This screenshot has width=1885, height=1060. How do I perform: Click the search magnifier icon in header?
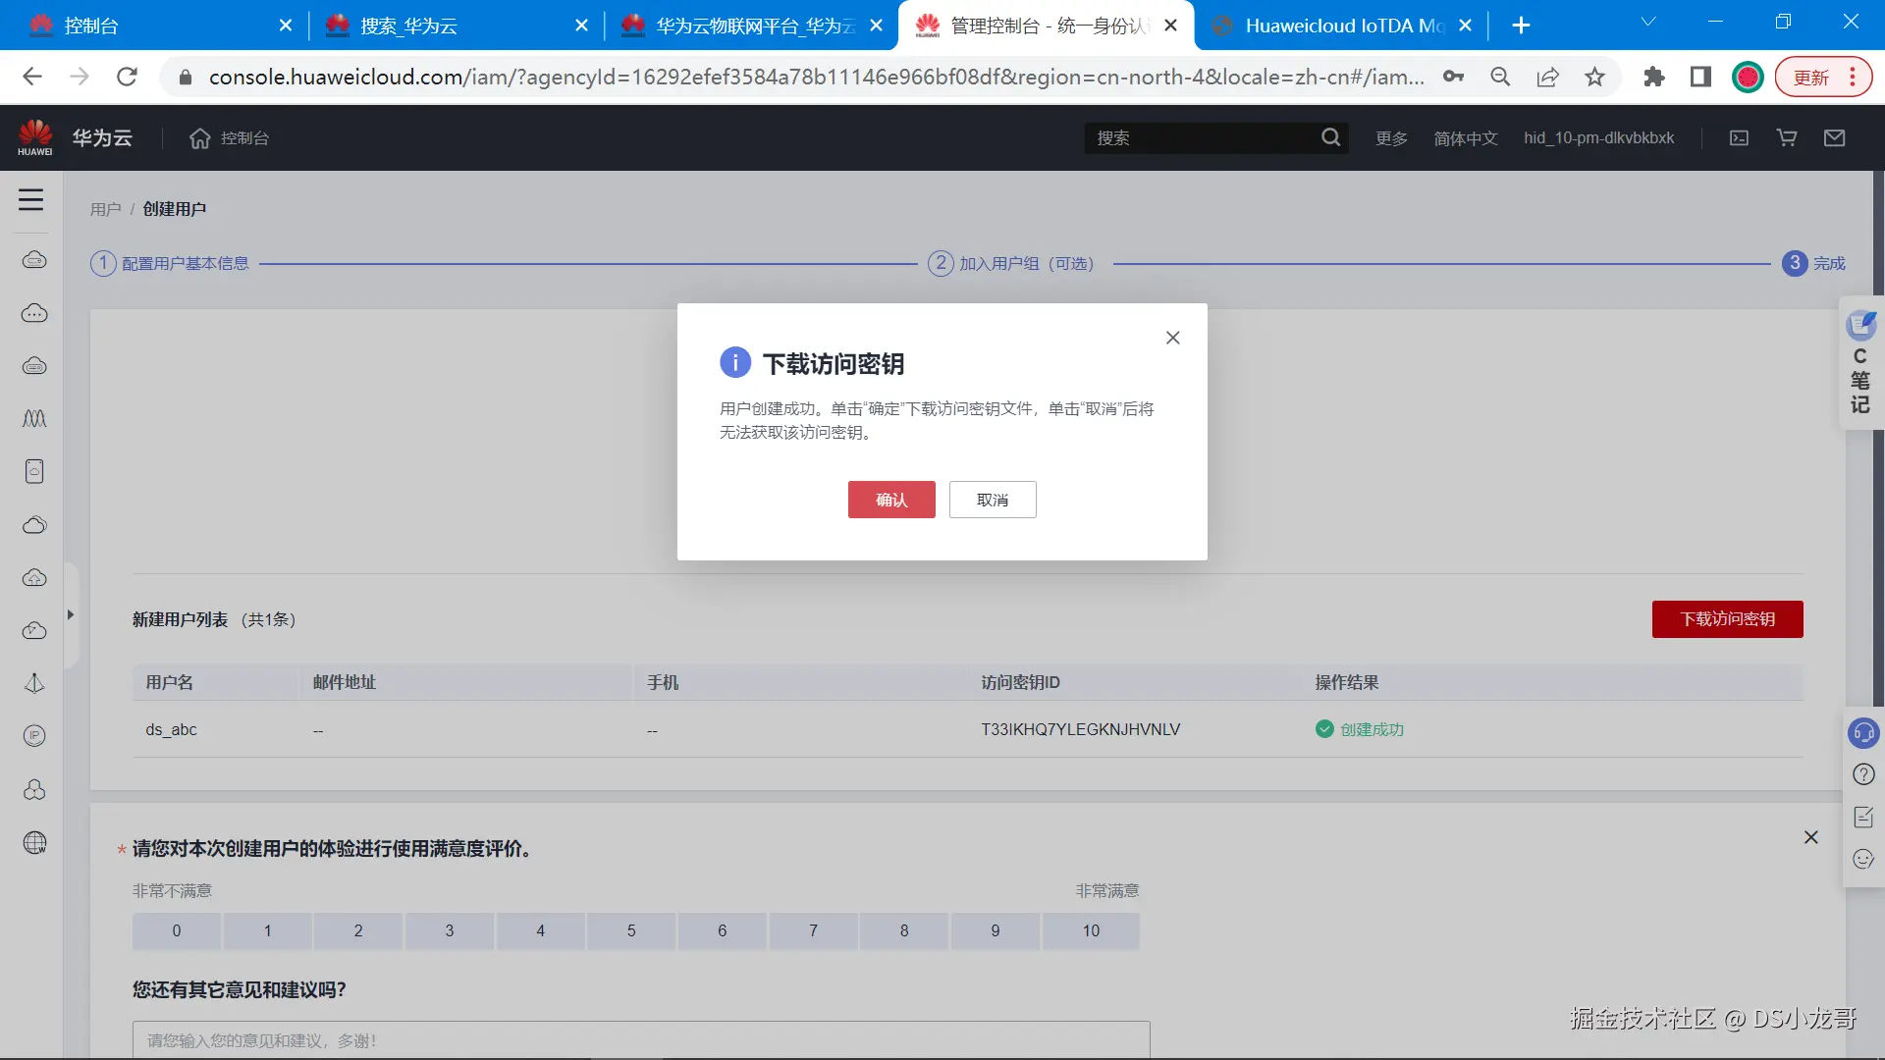pos(1330,137)
